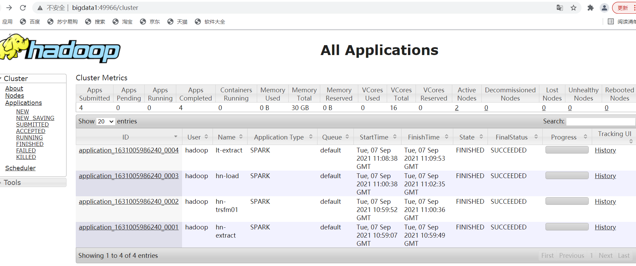636x266 pixels.
Task: Sort table by State column
Action: click(471, 137)
